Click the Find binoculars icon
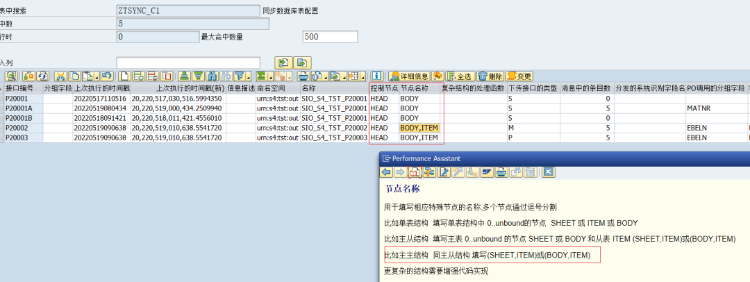The width and height of the screenshot is (750, 282). pyautogui.click(x=212, y=76)
